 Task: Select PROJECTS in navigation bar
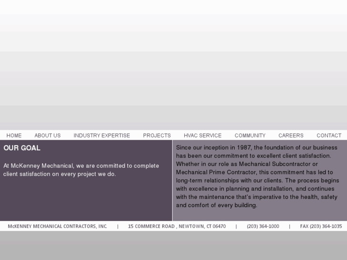[x=157, y=135]
